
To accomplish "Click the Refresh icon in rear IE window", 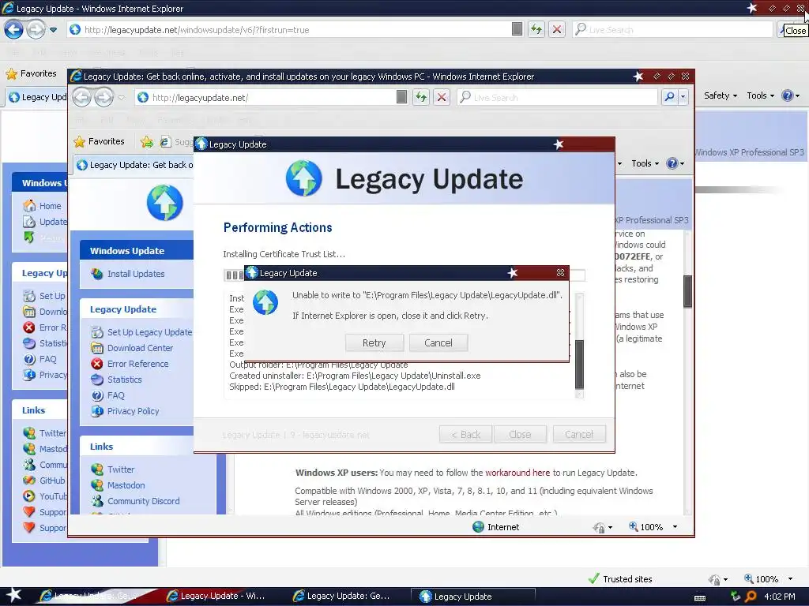I will (536, 29).
